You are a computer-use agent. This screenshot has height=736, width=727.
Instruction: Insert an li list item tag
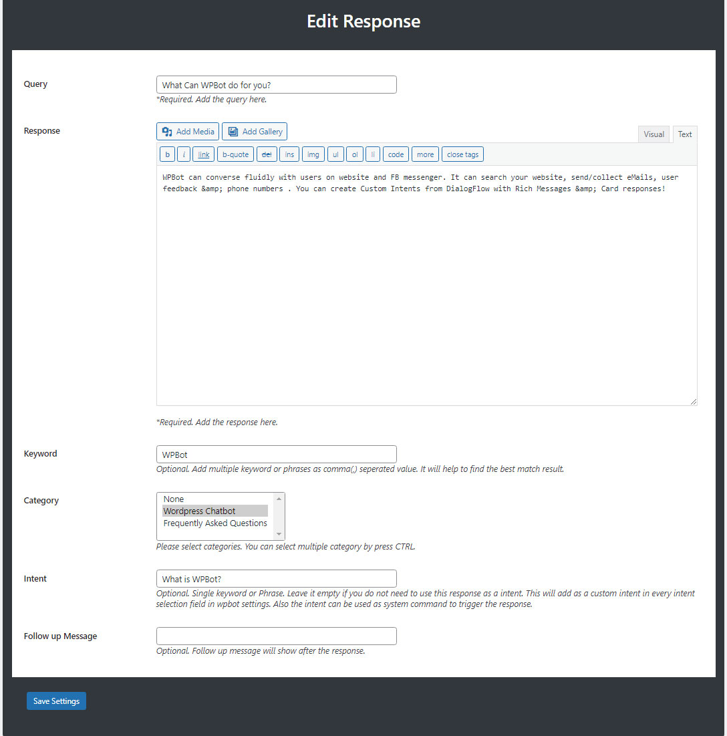coord(373,154)
